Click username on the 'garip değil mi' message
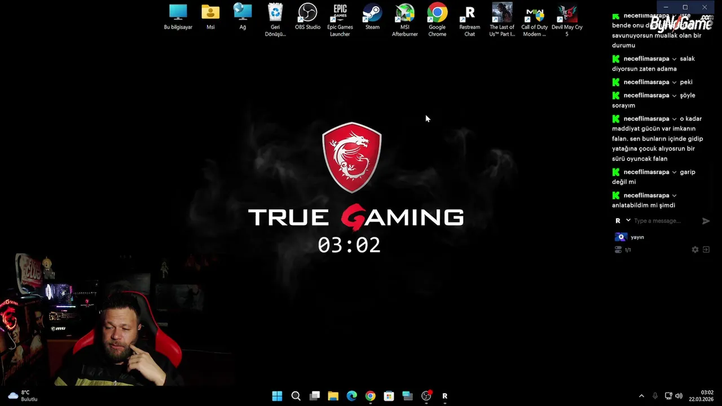Viewport: 722px width, 406px height. (x=646, y=172)
